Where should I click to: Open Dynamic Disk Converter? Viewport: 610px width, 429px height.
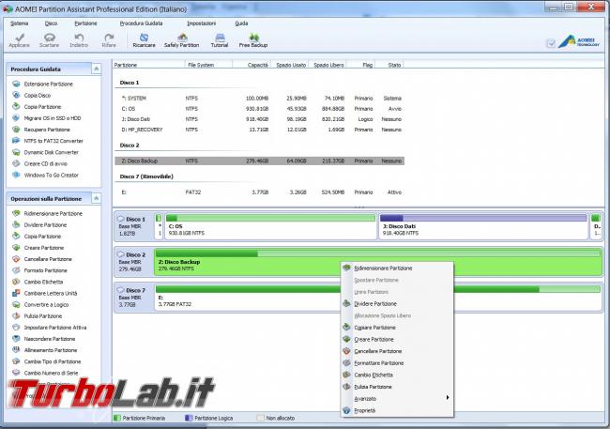52,152
